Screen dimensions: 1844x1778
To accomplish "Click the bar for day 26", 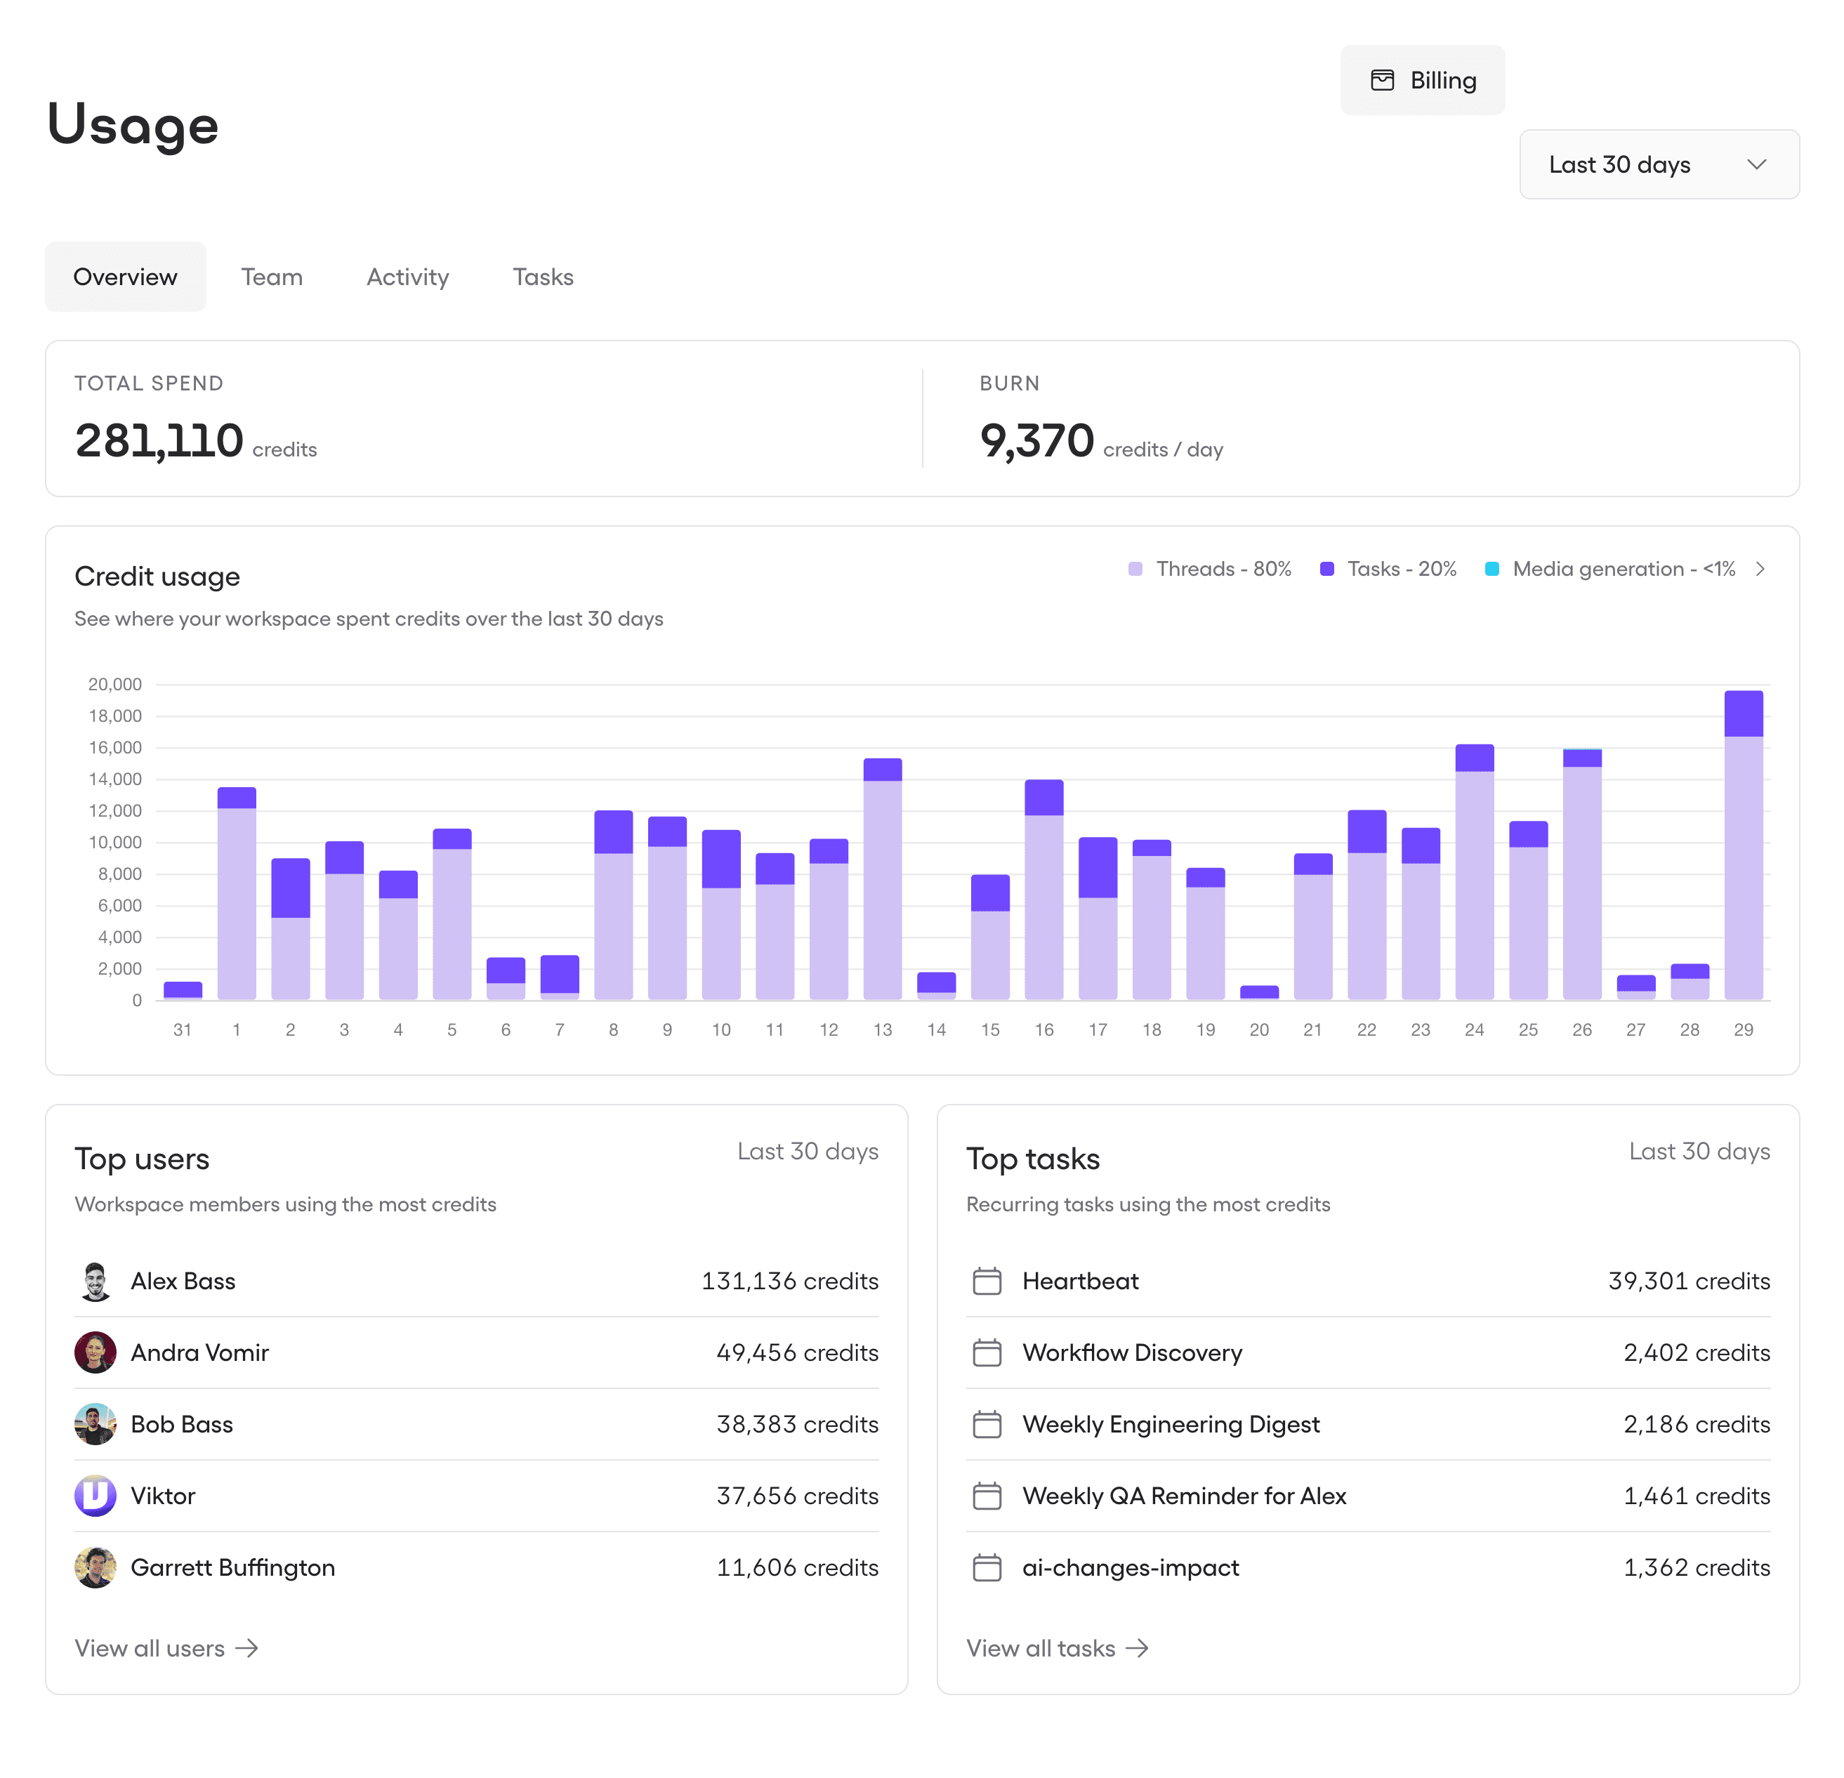I will [1583, 874].
